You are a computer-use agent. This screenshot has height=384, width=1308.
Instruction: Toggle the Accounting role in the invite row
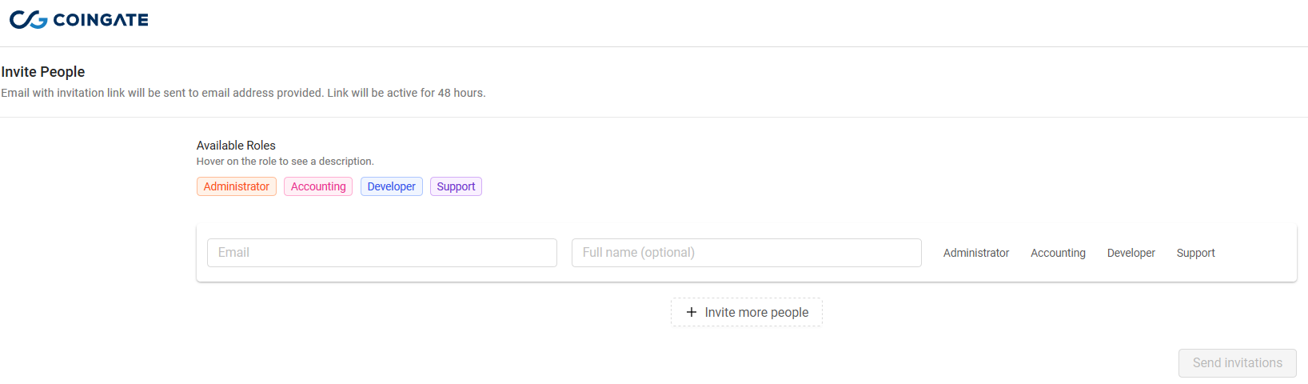pyautogui.click(x=1058, y=253)
